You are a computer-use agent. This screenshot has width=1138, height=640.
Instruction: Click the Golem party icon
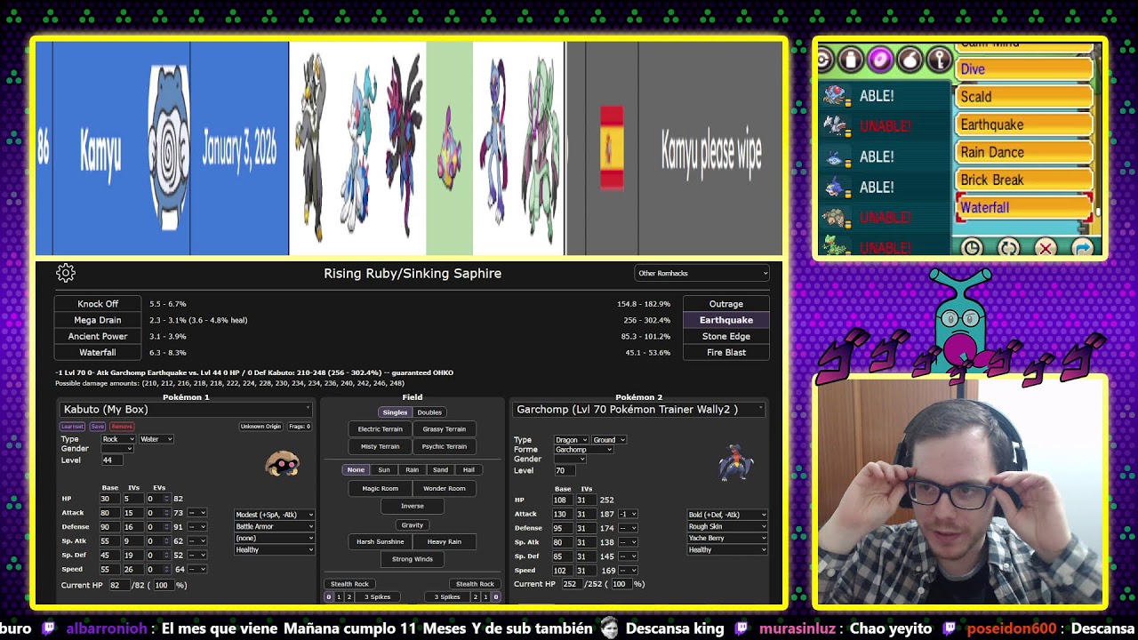(836, 217)
